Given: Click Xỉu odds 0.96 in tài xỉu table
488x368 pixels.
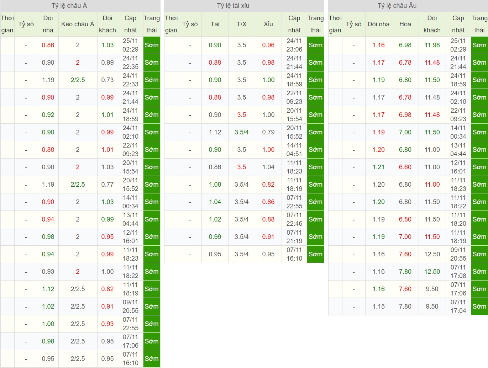Looking at the screenshot, I should 268,45.
